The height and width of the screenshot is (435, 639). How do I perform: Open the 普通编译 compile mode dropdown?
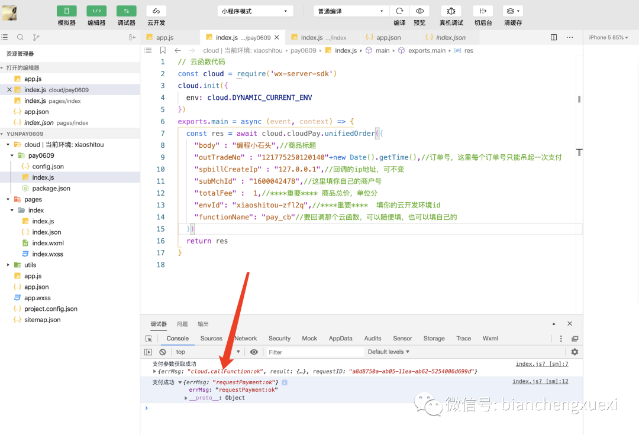(351, 11)
